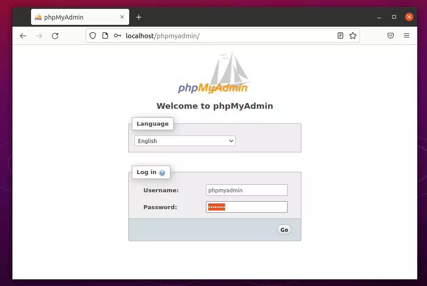Click the Username: label
Viewport: 427px width, 286px height.
(x=161, y=191)
